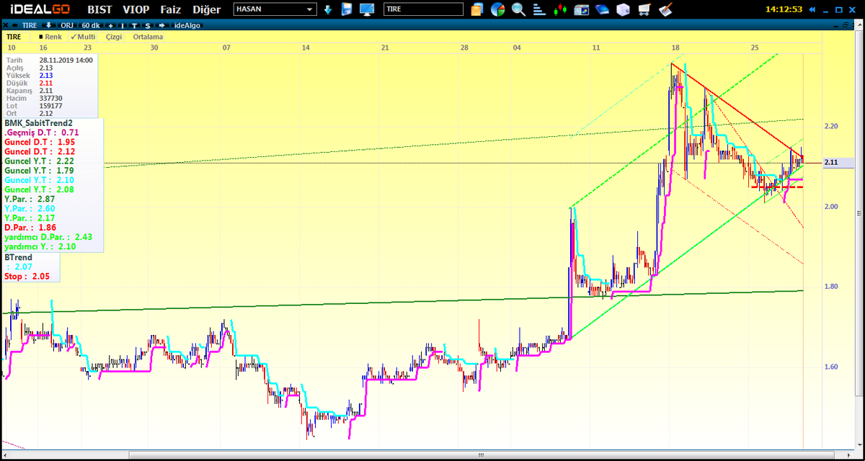The height and width of the screenshot is (461, 865).
Task: Open the candlestick chart icon
Action: (x=560, y=9)
